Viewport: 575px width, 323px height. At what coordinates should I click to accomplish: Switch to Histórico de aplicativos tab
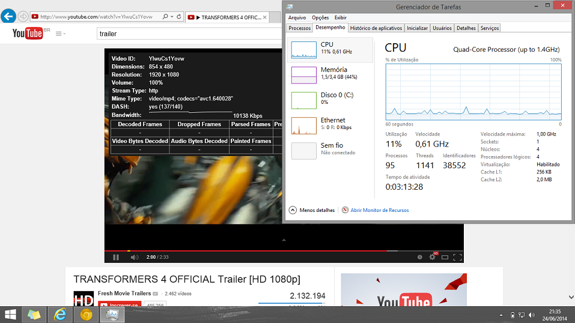tap(376, 28)
